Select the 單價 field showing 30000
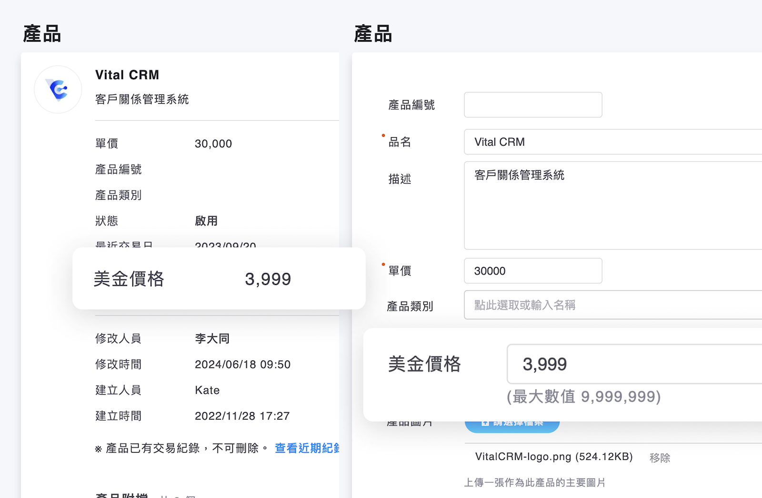This screenshot has width=762, height=498. [532, 271]
